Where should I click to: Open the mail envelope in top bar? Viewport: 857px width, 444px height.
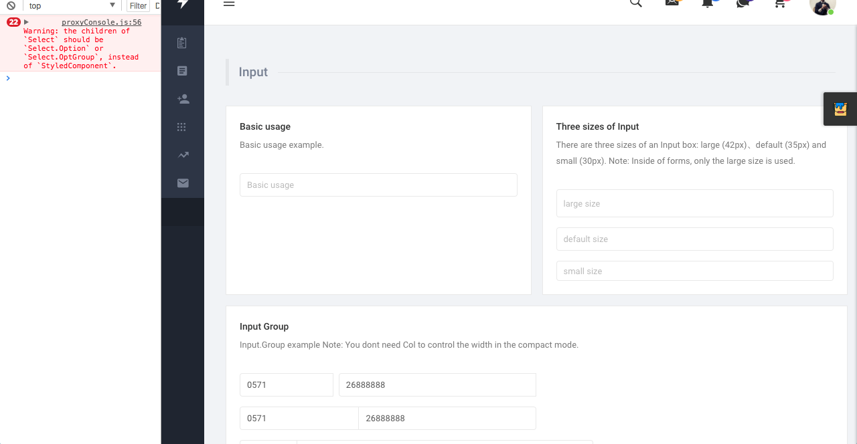pyautogui.click(x=672, y=3)
